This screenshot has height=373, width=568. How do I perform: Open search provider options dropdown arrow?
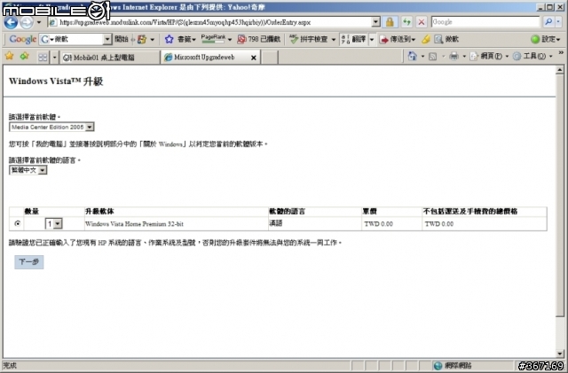pyautogui.click(x=558, y=22)
